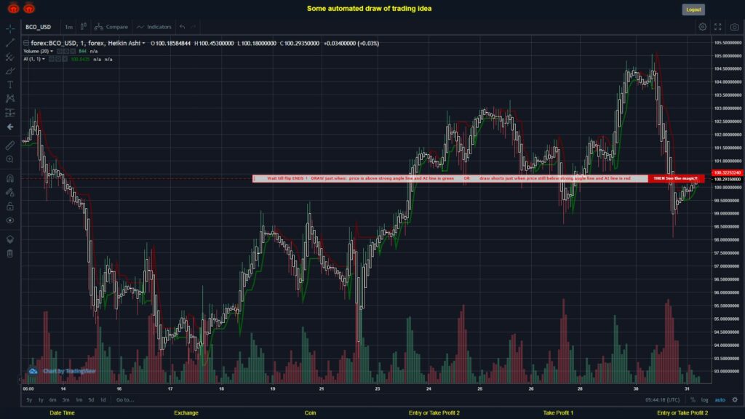Select the 3m time range

[66, 400]
